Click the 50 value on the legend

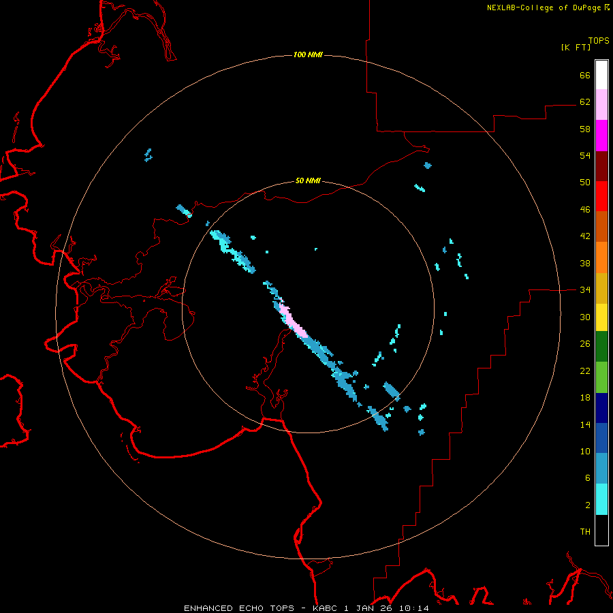(585, 183)
